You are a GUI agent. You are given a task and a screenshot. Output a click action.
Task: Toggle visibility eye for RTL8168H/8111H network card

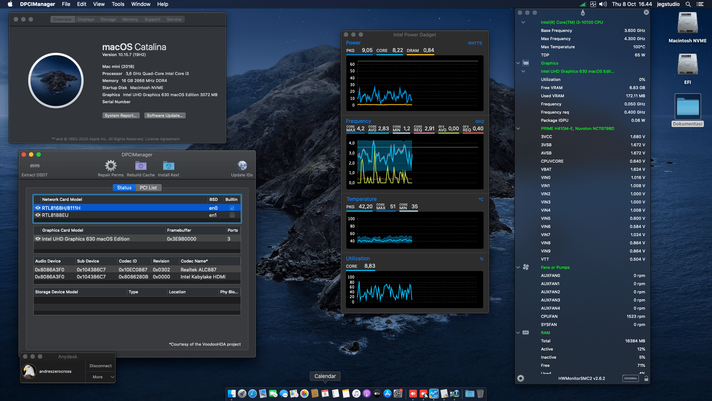point(38,208)
